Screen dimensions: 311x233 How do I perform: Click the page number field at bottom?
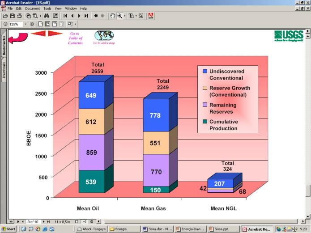coord(33,221)
